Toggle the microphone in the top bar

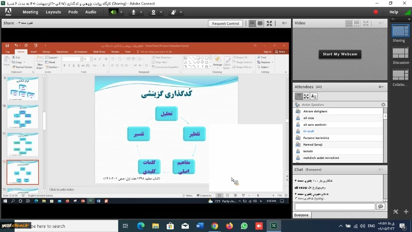[x=134, y=12]
